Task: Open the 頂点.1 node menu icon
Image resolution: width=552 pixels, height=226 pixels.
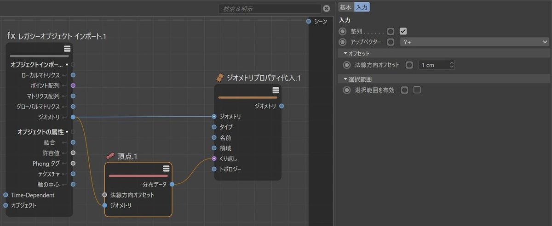Action: (x=166, y=168)
